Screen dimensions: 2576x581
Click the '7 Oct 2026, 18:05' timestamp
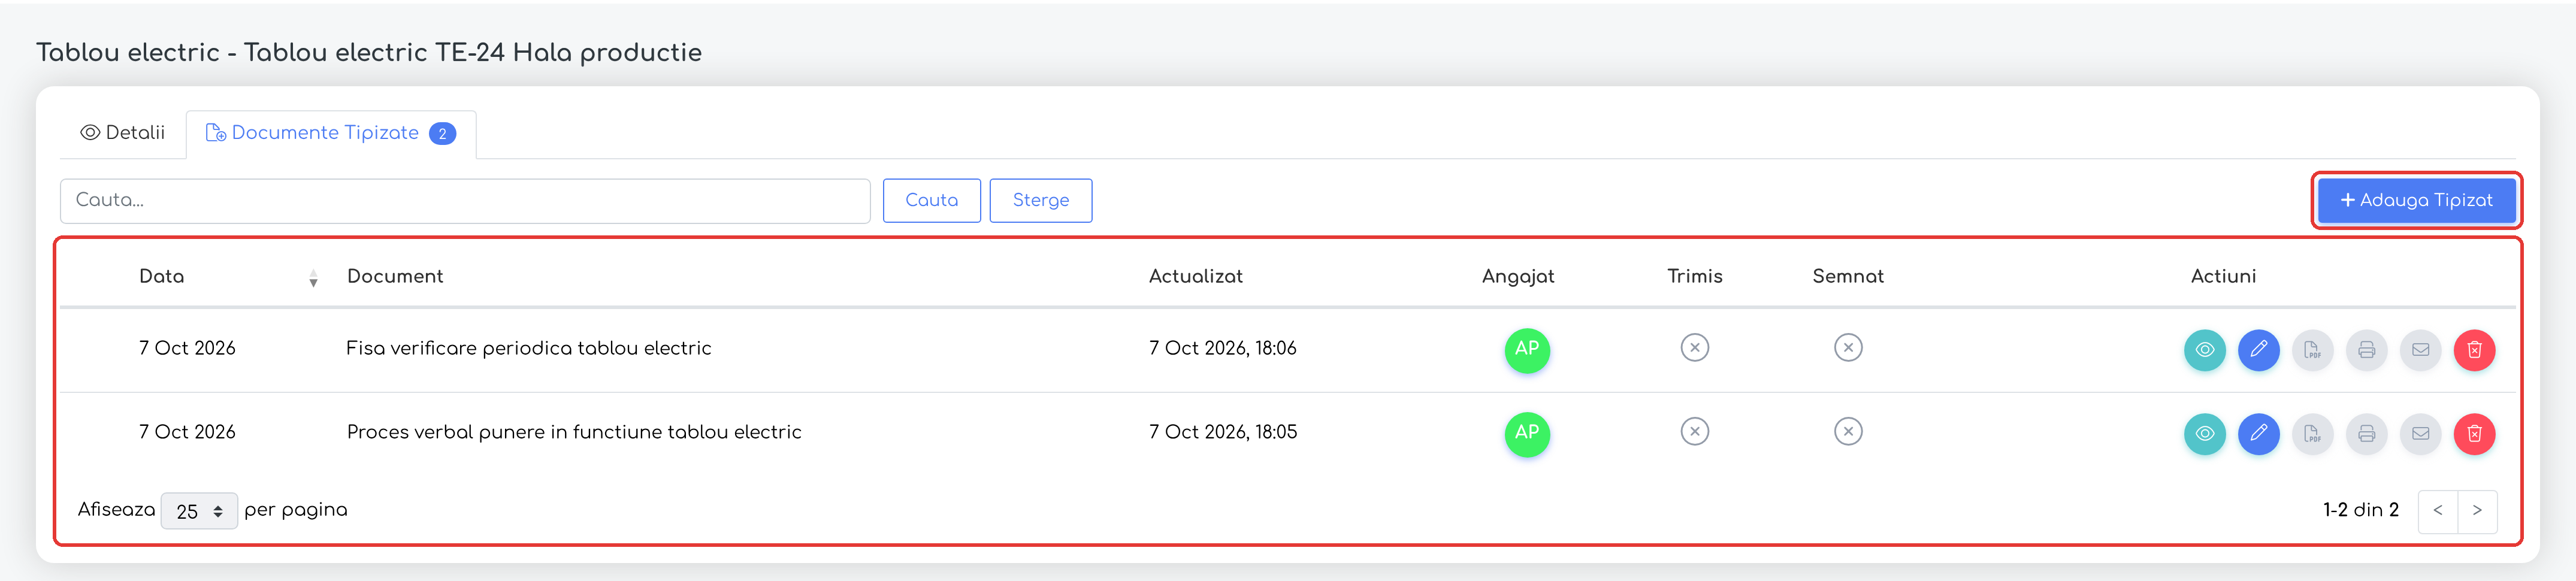point(1222,432)
